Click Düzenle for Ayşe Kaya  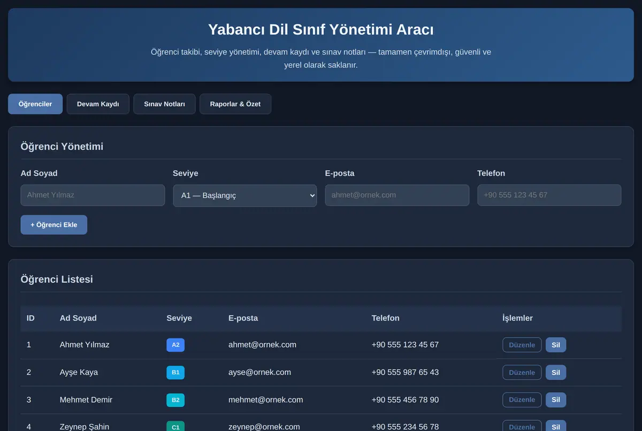[x=522, y=372]
